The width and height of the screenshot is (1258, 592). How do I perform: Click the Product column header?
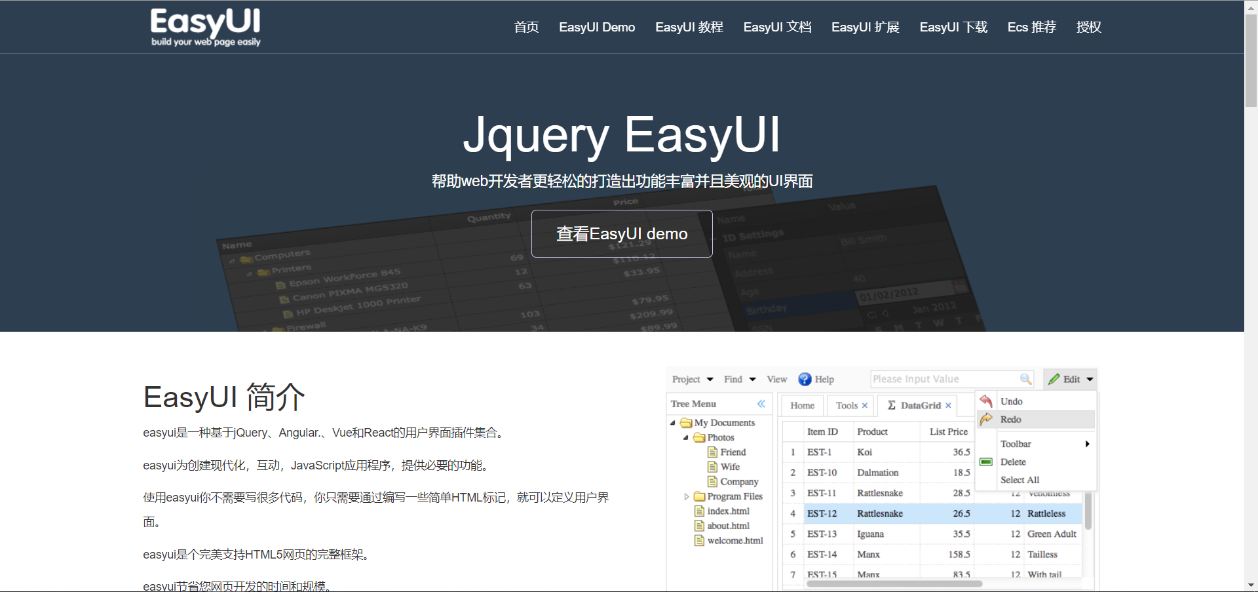pyautogui.click(x=886, y=431)
